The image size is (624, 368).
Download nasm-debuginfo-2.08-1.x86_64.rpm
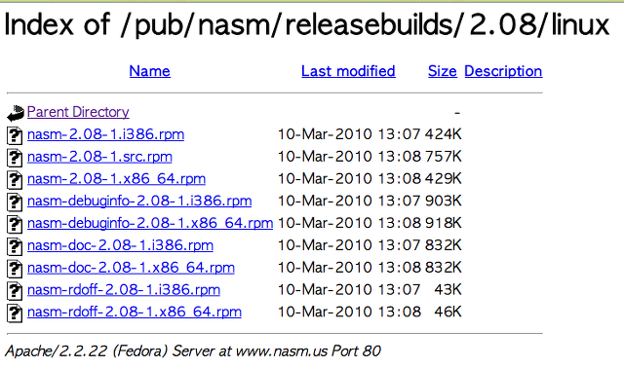click(150, 223)
